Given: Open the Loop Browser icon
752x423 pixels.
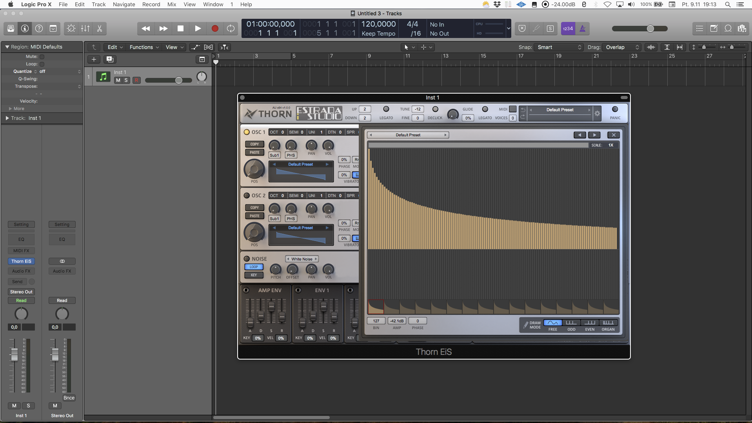Looking at the screenshot, I should point(728,29).
